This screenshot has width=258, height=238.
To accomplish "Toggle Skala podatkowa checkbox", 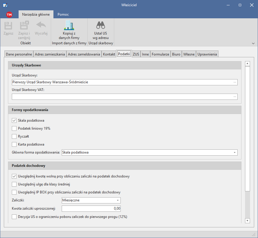I will (14, 120).
